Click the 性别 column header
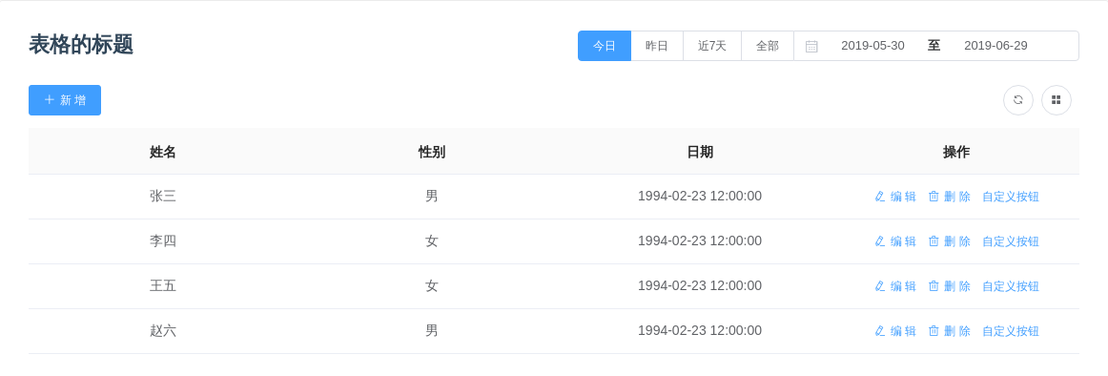The height and width of the screenshot is (376, 1108). (x=432, y=152)
